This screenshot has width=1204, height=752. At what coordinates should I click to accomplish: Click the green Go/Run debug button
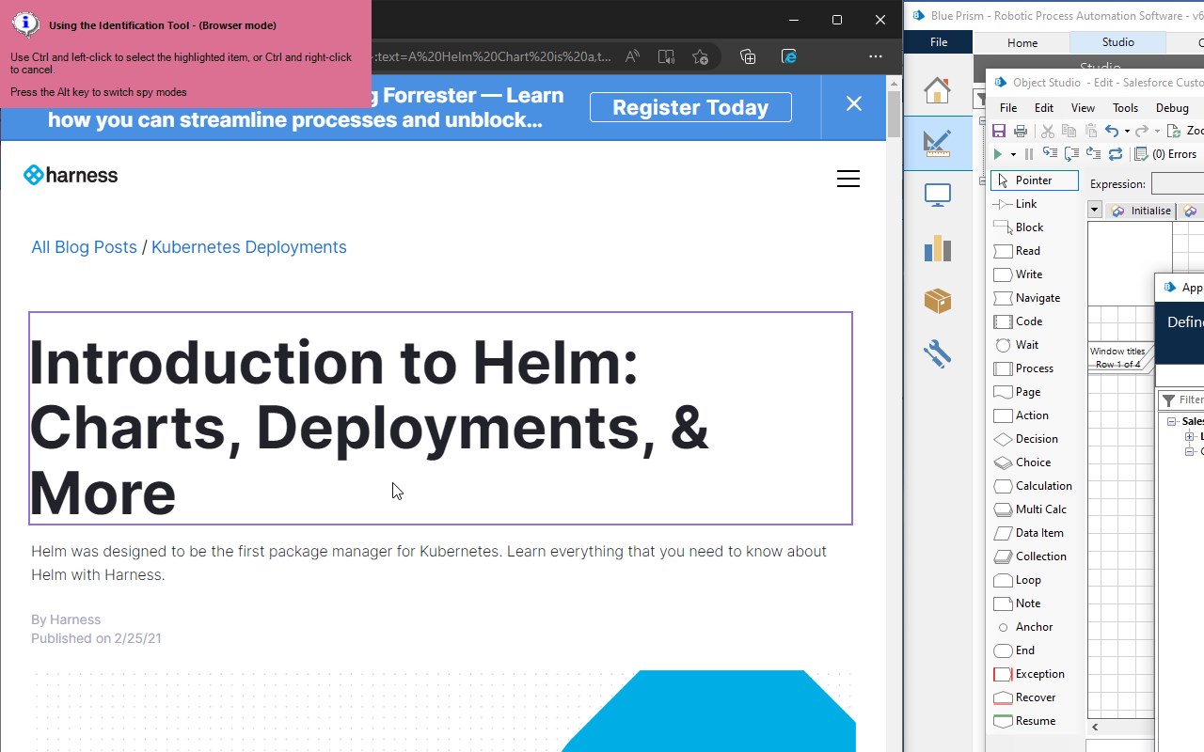[998, 154]
